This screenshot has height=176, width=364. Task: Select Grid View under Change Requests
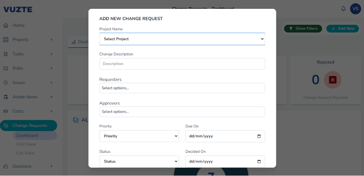[26, 144]
